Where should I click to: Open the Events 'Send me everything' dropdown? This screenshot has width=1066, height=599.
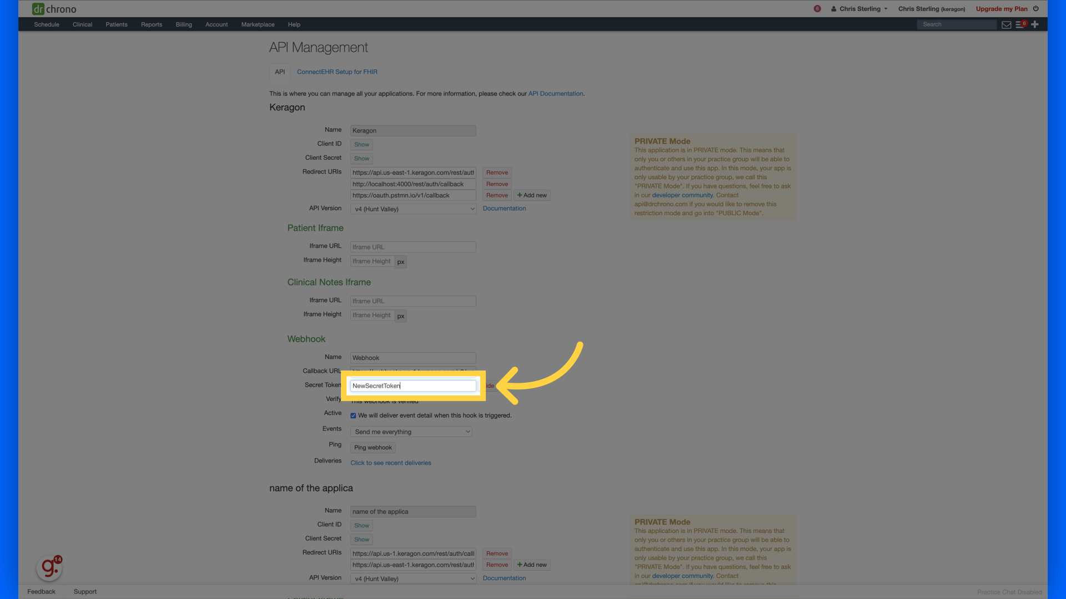(x=411, y=432)
